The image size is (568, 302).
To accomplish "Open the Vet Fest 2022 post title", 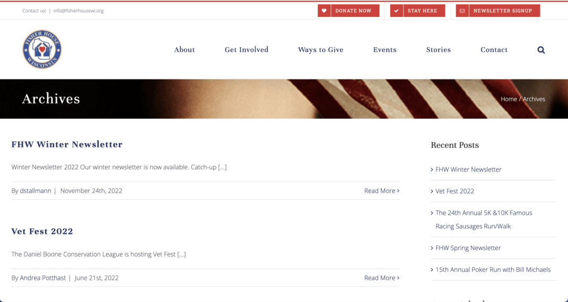I will [42, 231].
